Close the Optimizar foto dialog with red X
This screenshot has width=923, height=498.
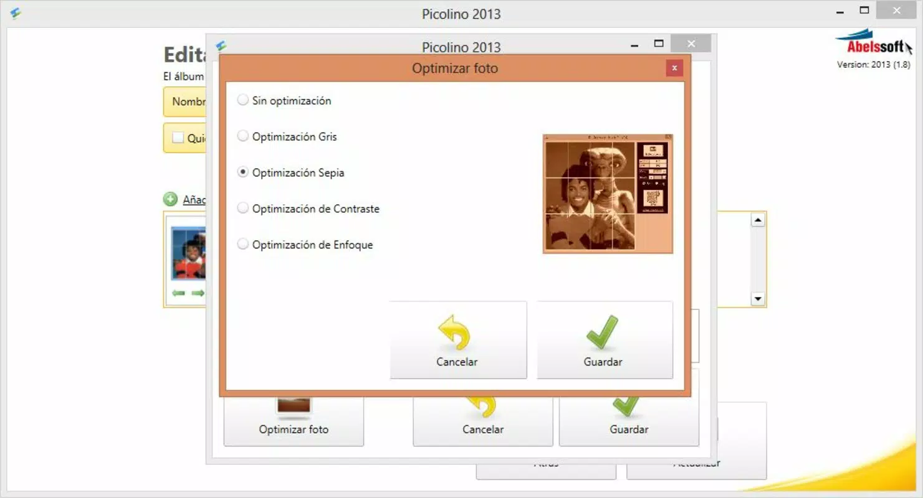click(674, 68)
